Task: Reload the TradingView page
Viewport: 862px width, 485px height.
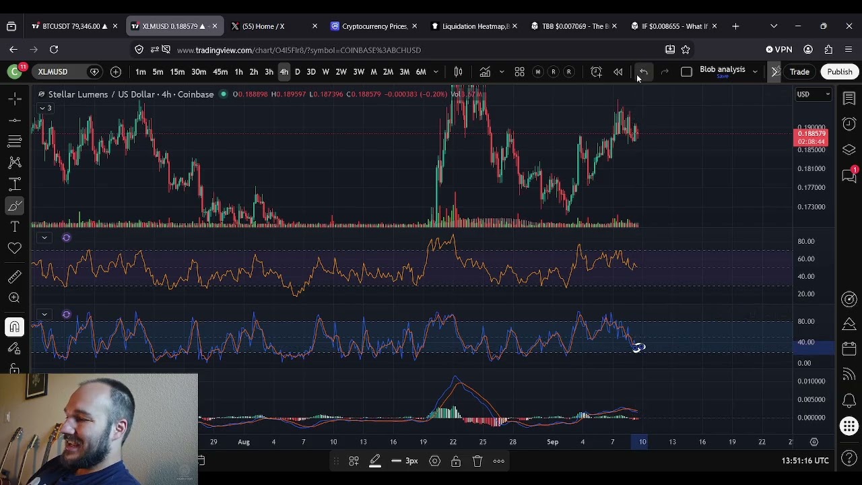Action: click(x=54, y=49)
